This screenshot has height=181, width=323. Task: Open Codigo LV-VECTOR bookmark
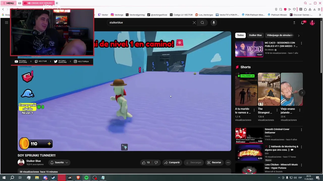[x=181, y=15]
